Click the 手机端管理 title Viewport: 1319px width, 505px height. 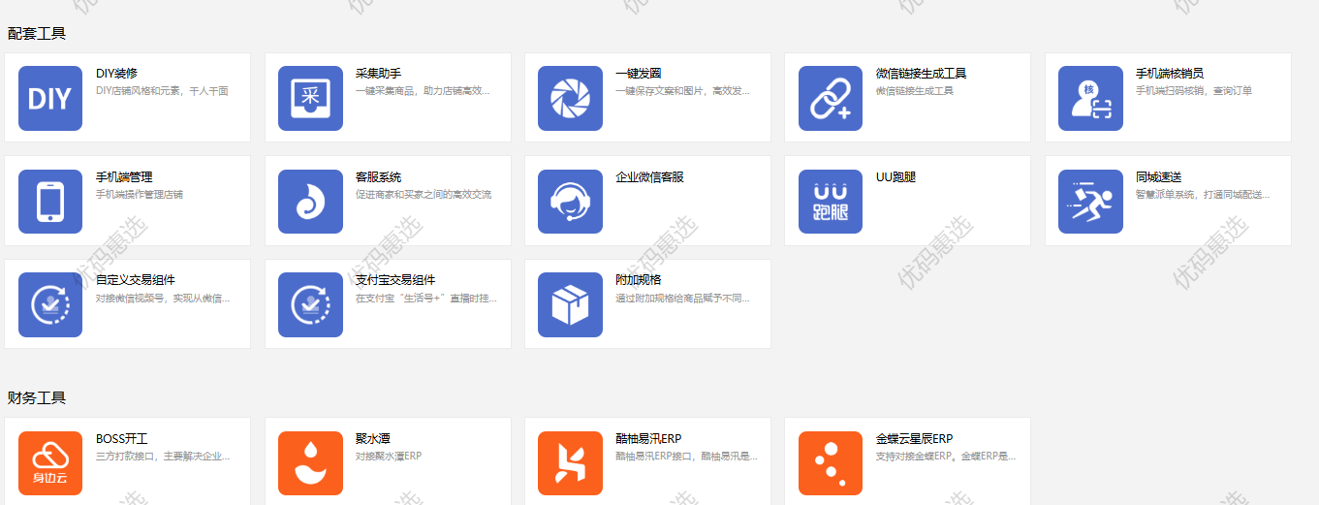(x=124, y=177)
